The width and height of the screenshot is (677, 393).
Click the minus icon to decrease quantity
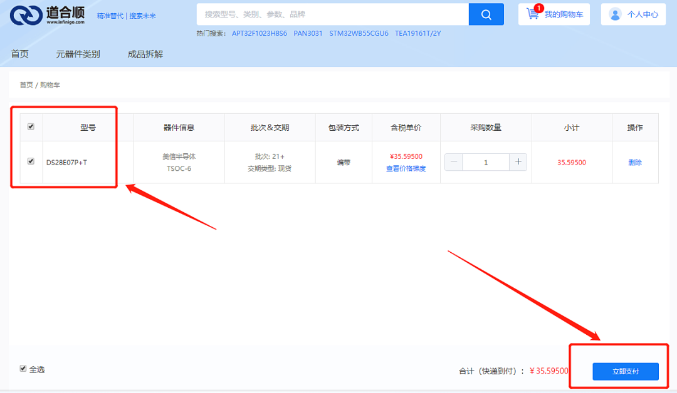tap(453, 161)
